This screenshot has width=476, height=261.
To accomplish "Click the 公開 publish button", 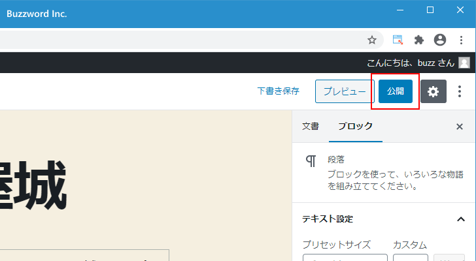I will tap(395, 91).
